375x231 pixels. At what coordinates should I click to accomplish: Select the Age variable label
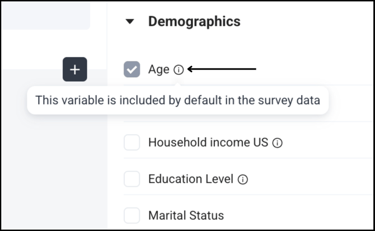point(159,69)
